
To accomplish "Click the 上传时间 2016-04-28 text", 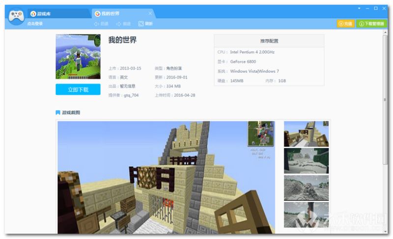I will [175, 95].
